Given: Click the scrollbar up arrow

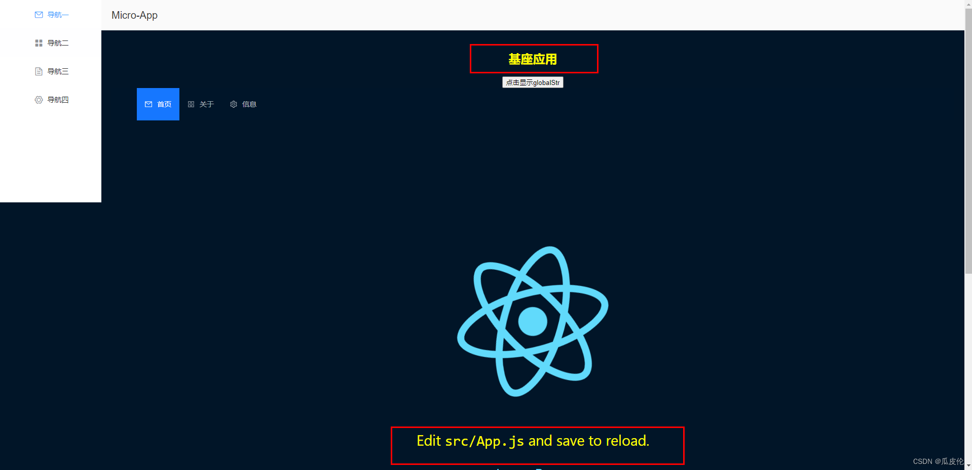Looking at the screenshot, I should (x=968, y=4).
